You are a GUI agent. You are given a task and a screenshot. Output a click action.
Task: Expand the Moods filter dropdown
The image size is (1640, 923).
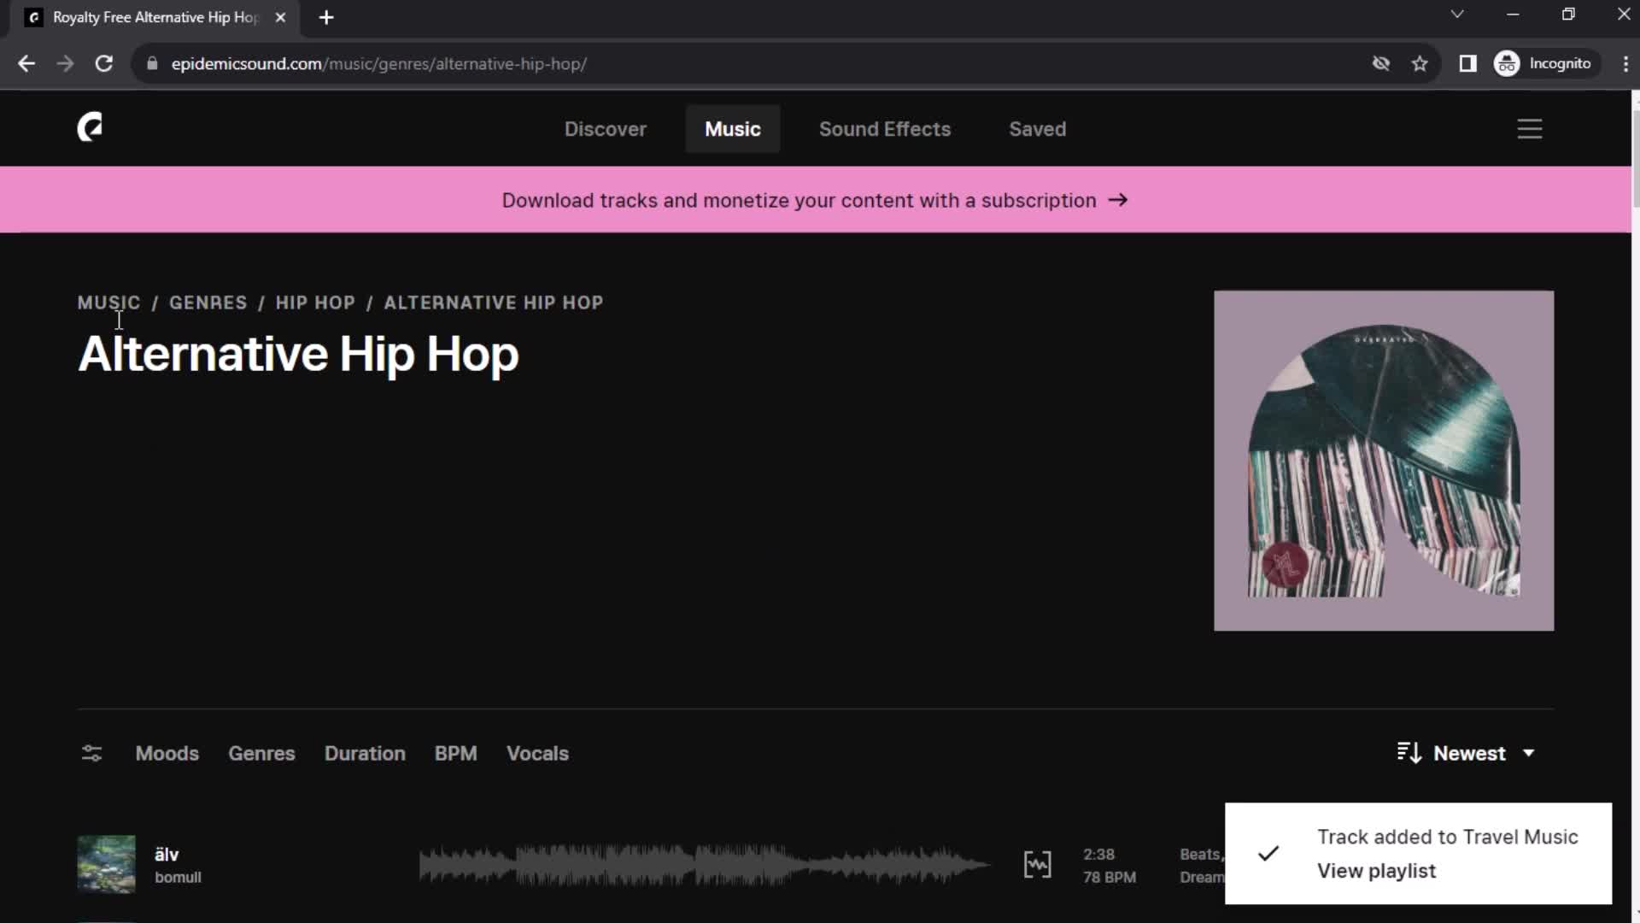pyautogui.click(x=167, y=753)
